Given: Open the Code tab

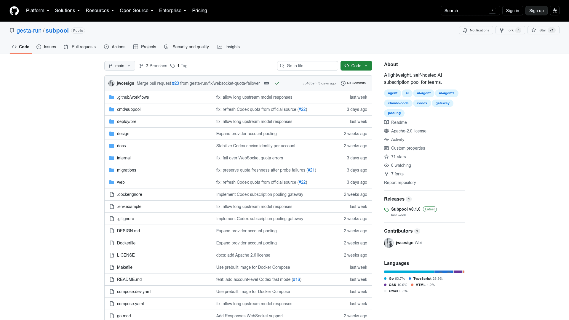Looking at the screenshot, I should click(20, 47).
